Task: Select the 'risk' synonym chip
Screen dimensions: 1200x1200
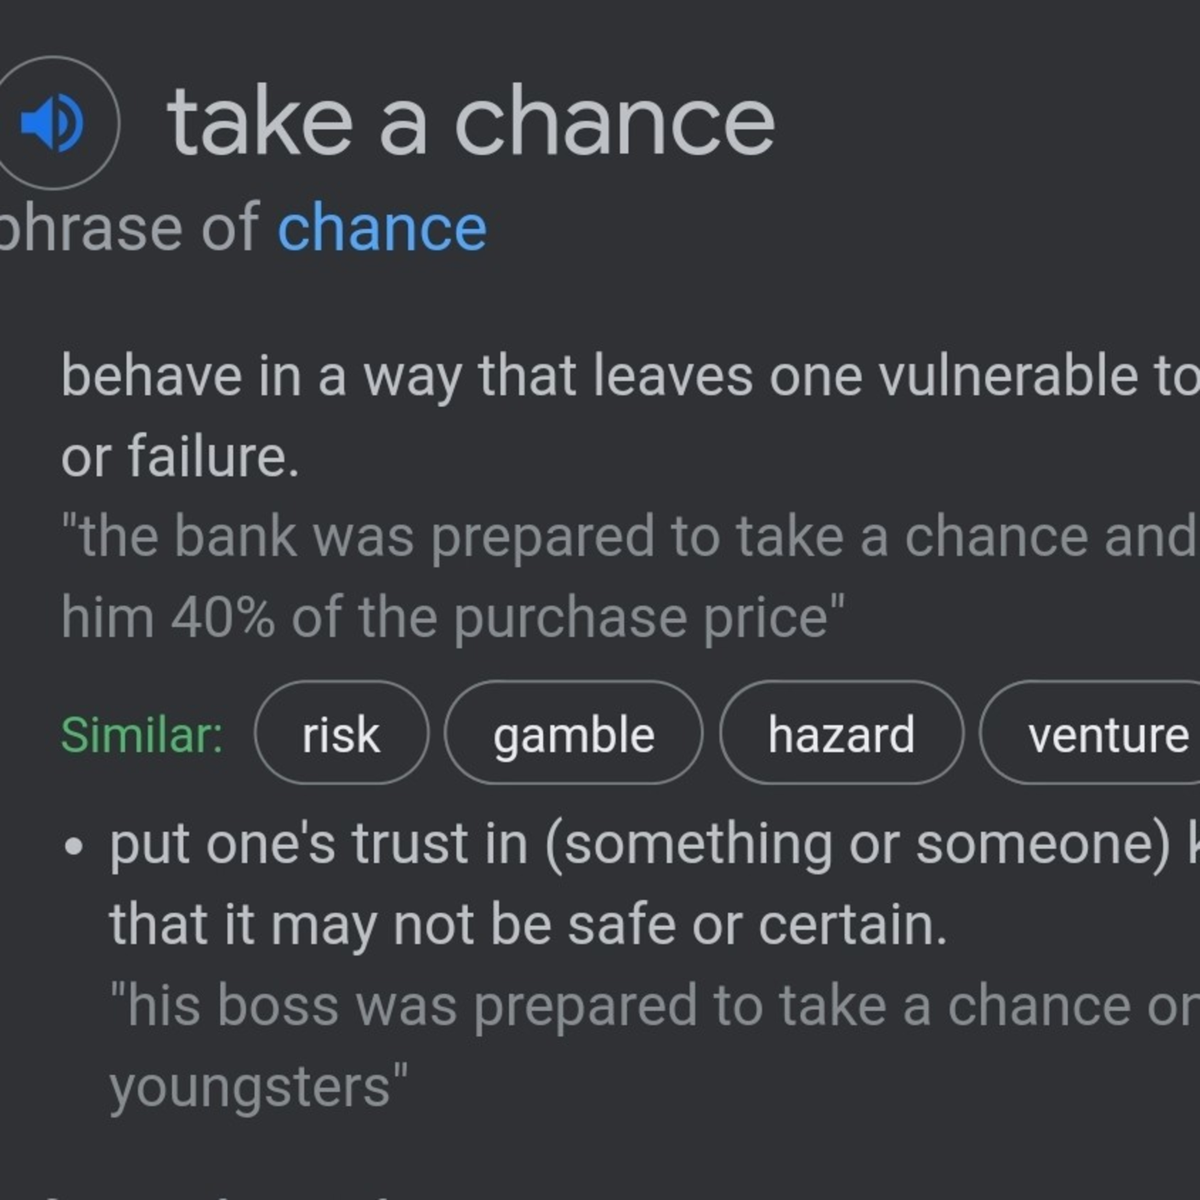Action: coord(341,735)
